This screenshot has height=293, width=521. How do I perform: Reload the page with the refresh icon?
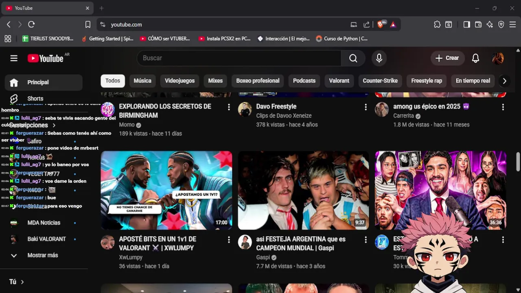coord(31,24)
